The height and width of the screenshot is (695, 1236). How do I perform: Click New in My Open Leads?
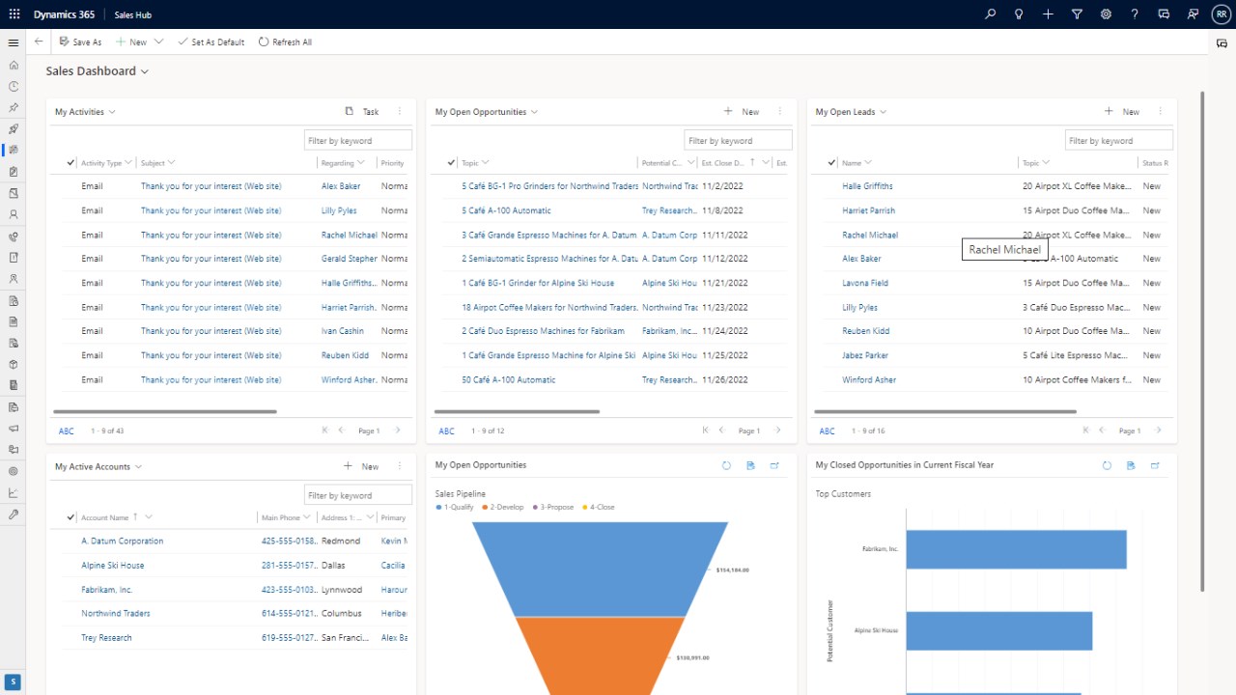[1122, 112]
